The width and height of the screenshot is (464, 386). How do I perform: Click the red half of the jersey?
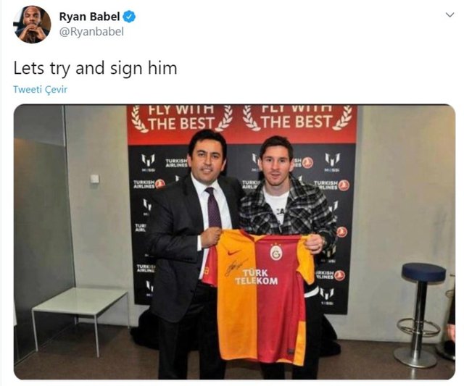point(280,298)
